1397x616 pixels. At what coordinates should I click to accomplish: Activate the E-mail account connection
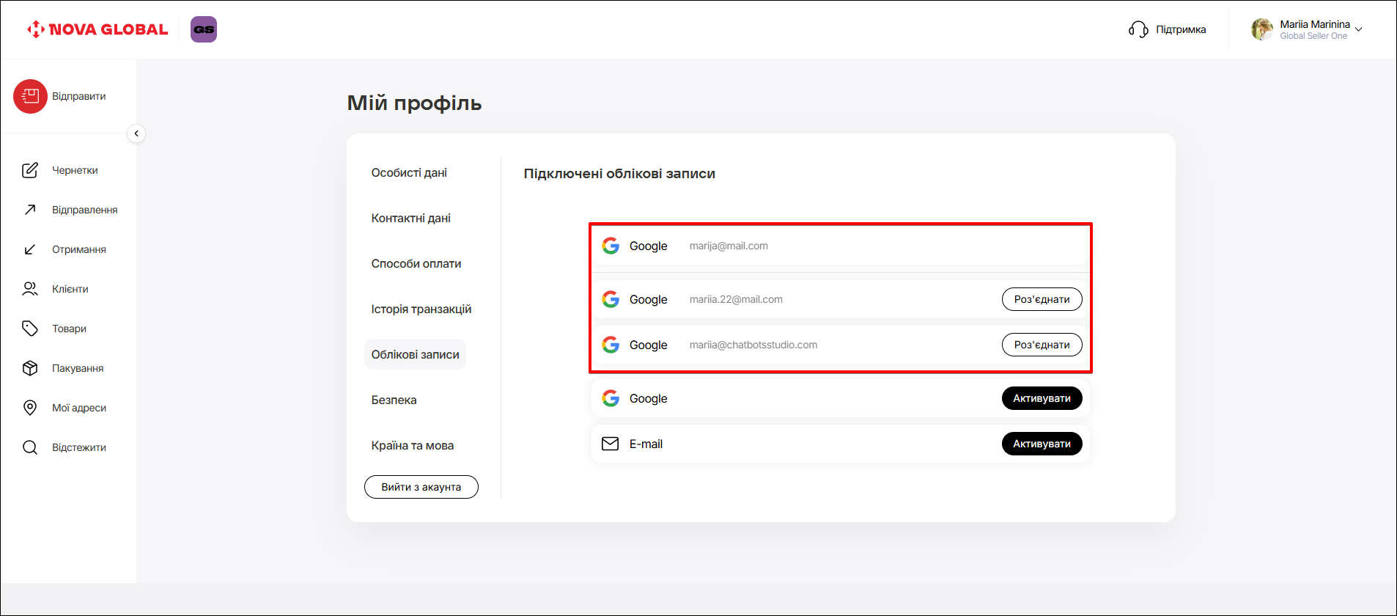(x=1042, y=444)
